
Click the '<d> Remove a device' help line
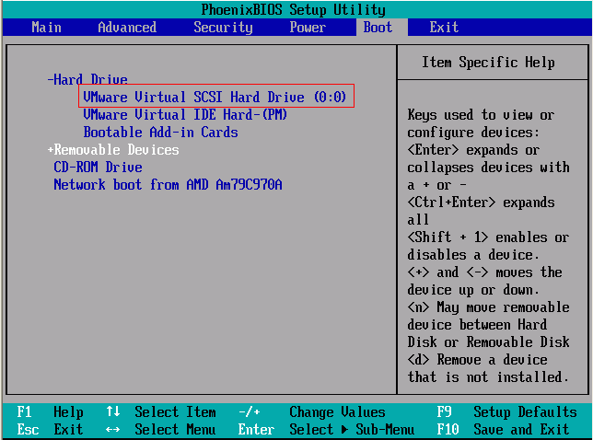477,360
